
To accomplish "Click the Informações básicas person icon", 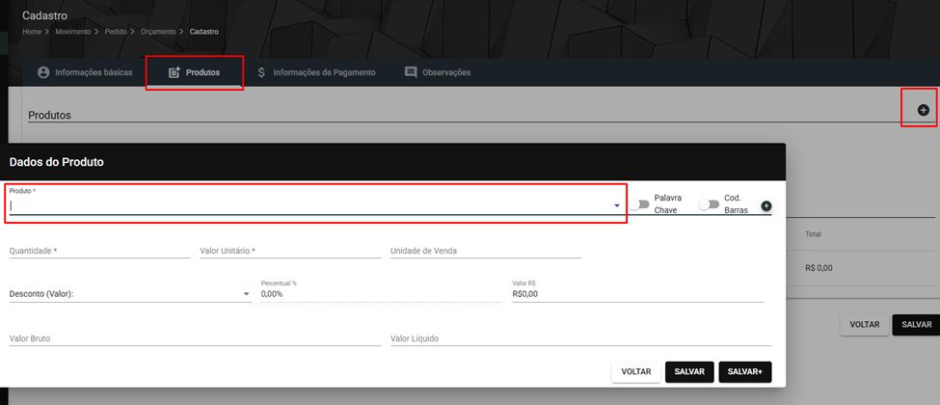I will pyautogui.click(x=43, y=72).
